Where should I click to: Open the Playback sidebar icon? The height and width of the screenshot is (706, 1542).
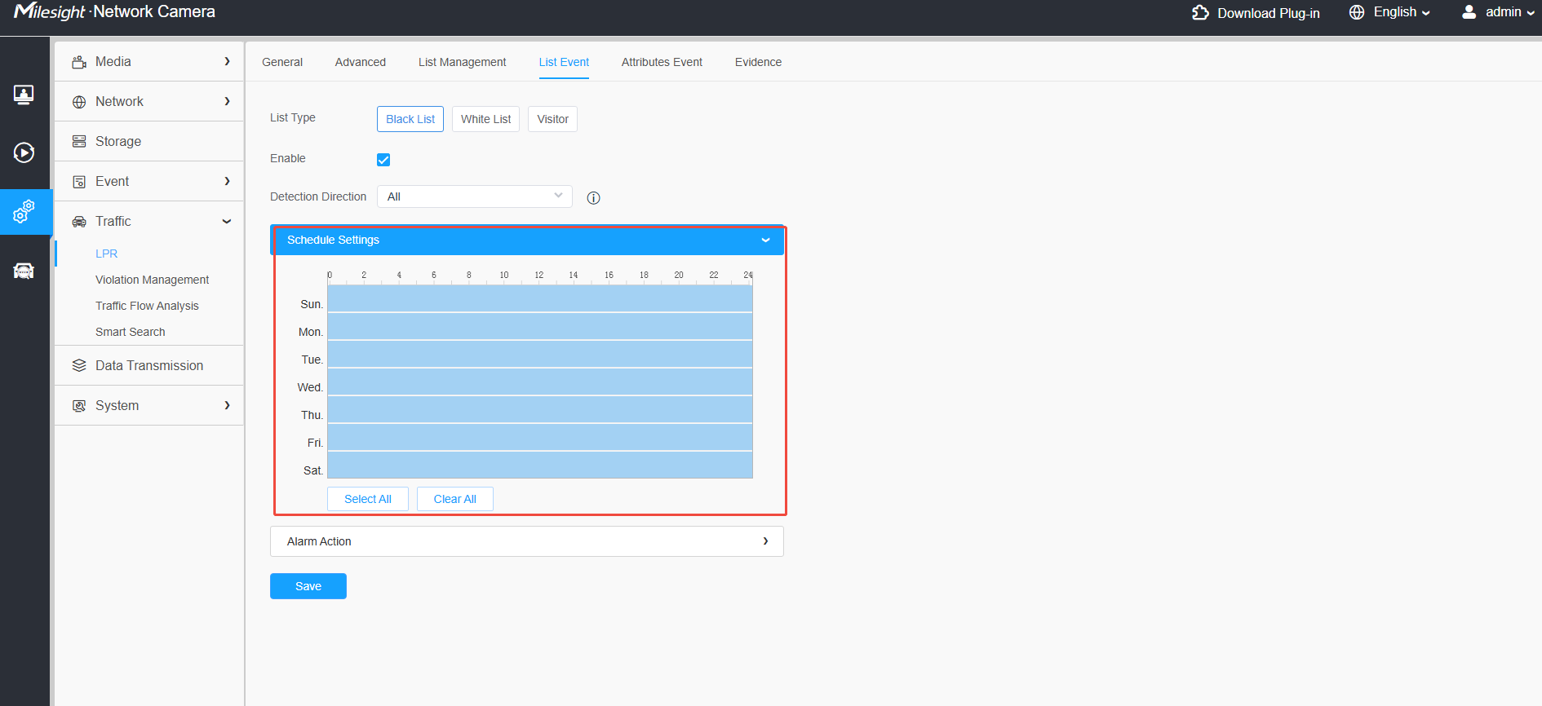point(24,152)
